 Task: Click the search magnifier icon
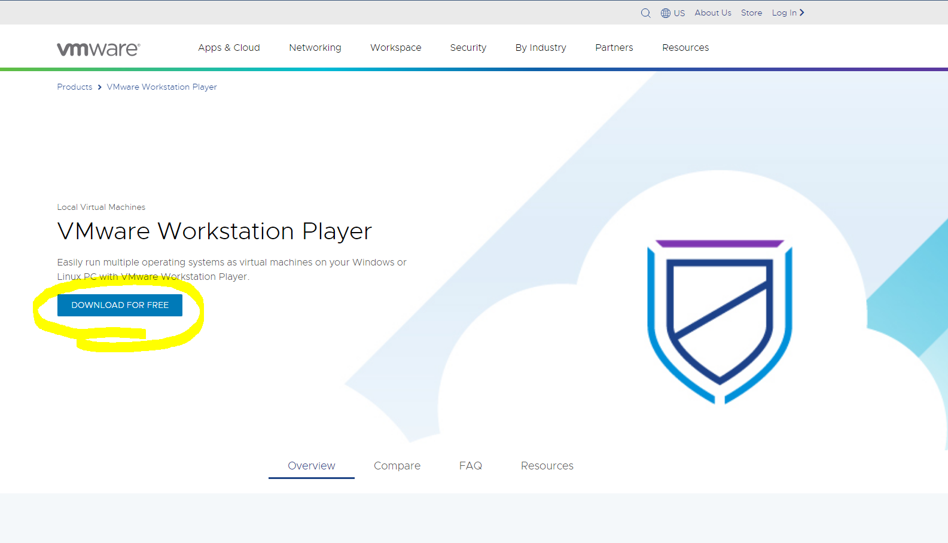tap(645, 13)
